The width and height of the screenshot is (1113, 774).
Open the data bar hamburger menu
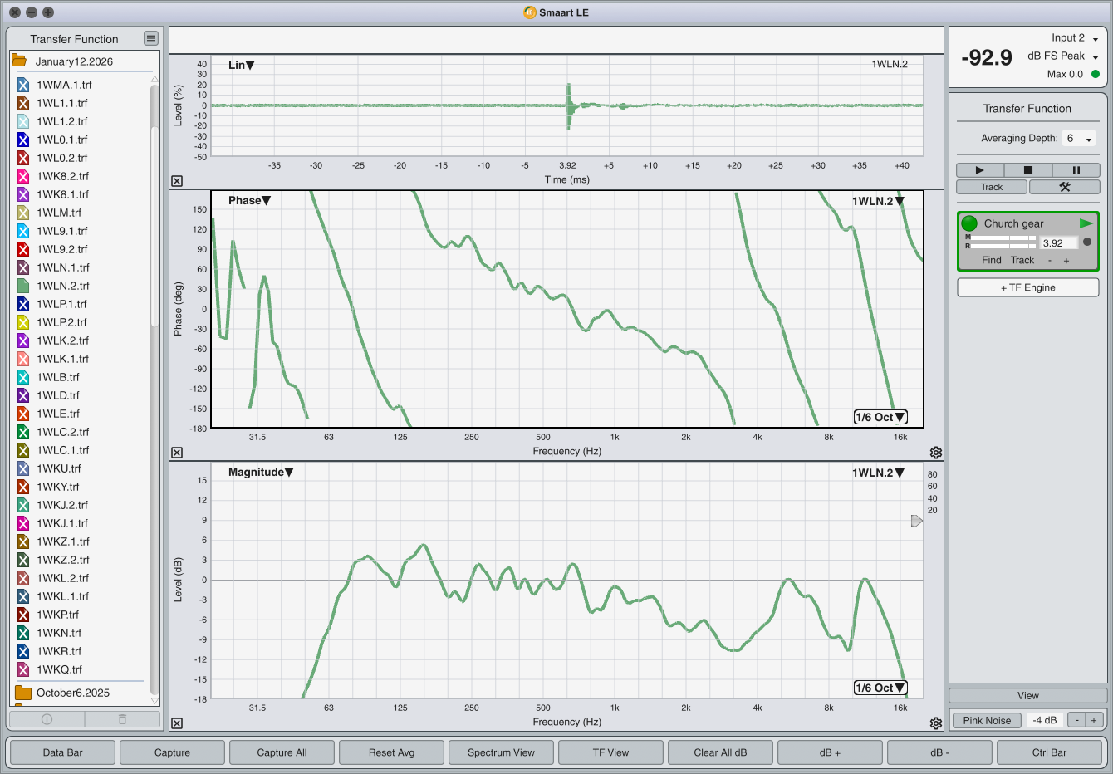point(150,38)
